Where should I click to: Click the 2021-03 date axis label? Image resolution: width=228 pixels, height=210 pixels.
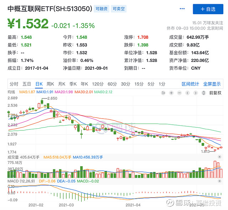[66, 205]
